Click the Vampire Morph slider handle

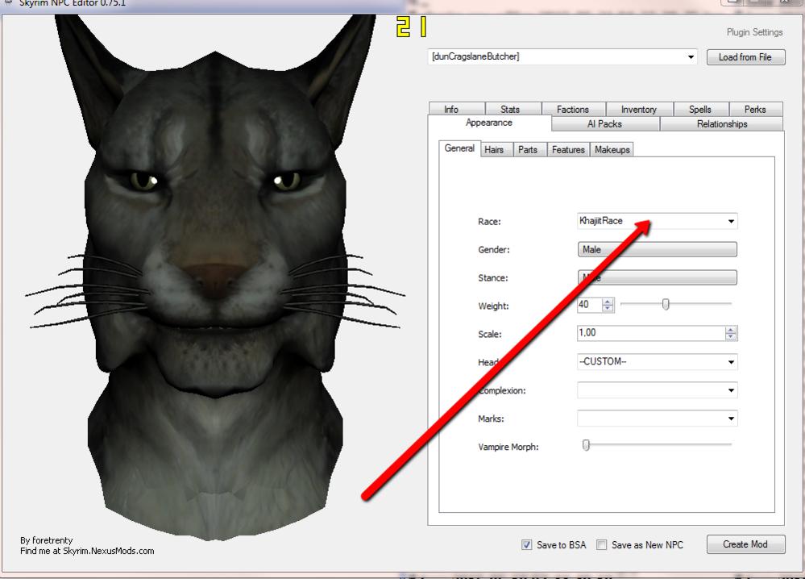(586, 444)
